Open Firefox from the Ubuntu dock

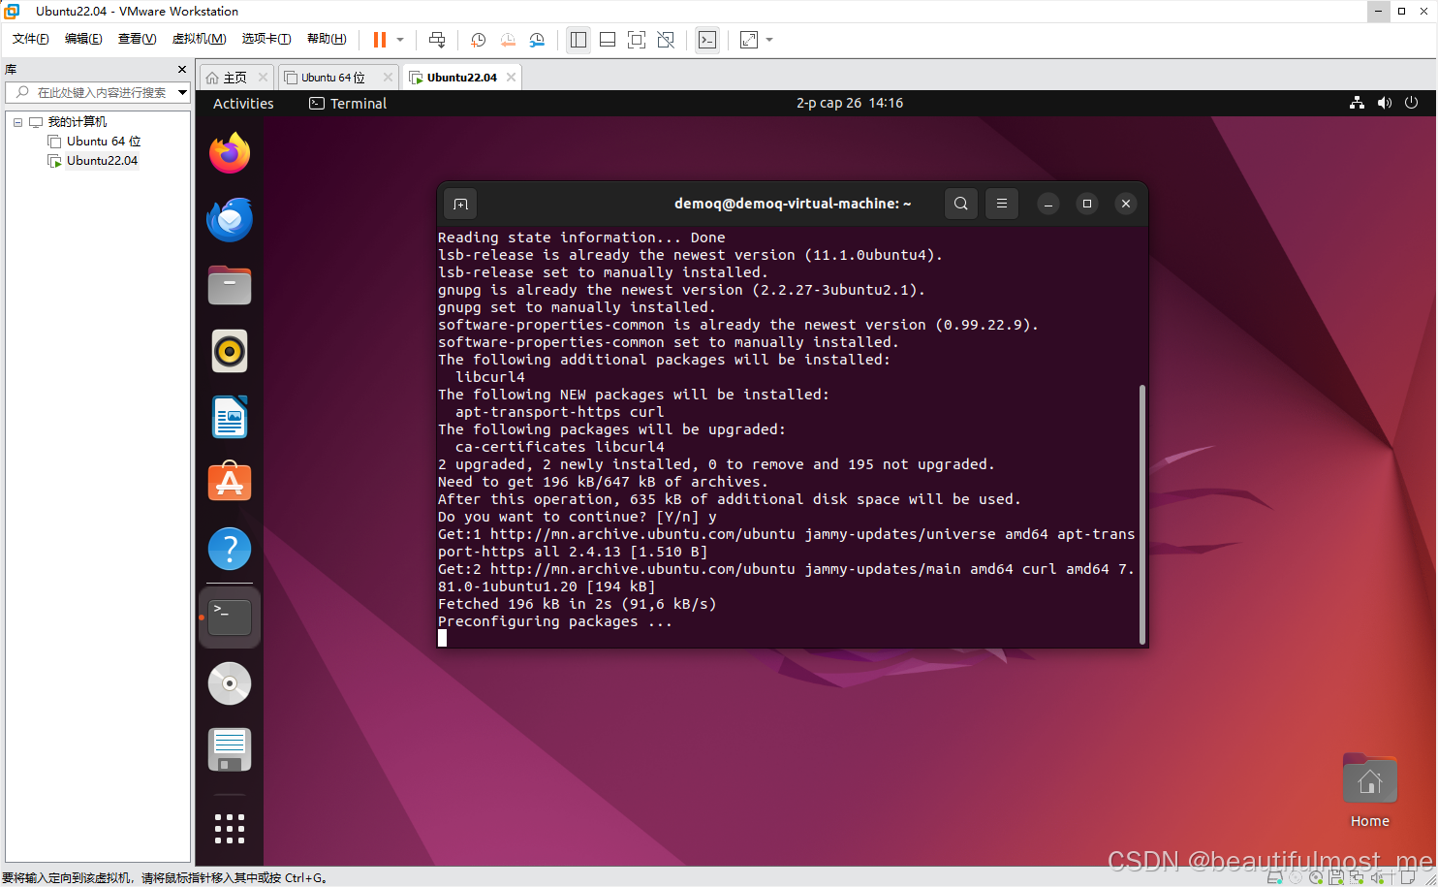pyautogui.click(x=230, y=153)
